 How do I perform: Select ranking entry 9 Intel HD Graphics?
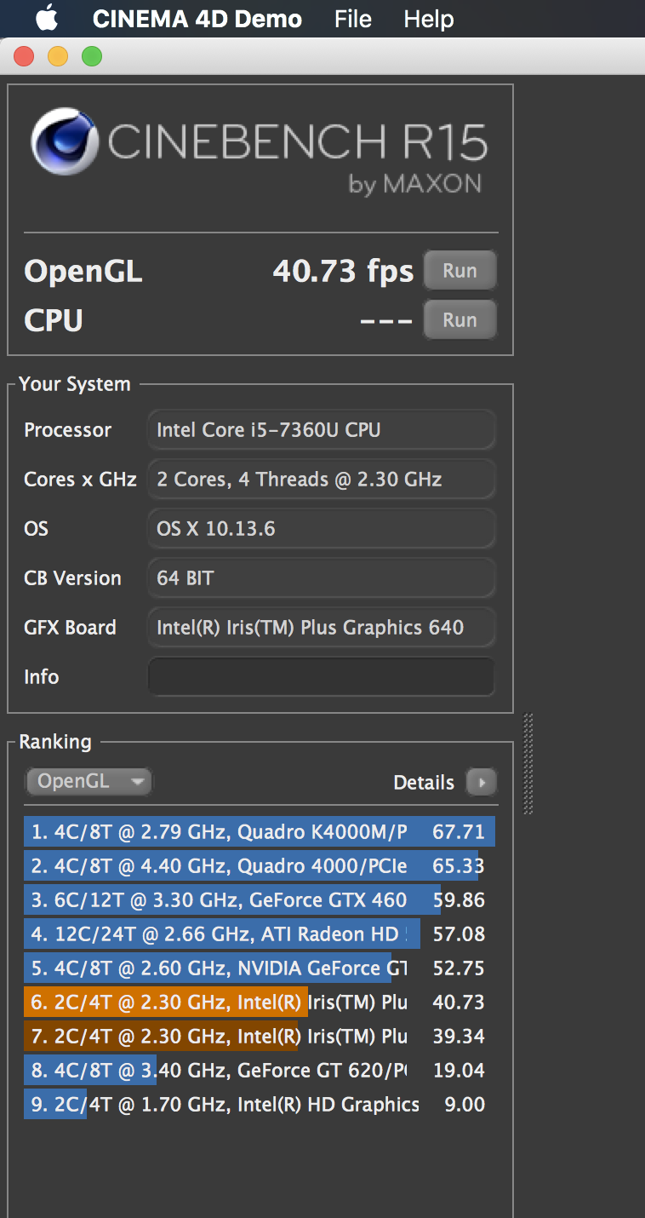coord(260,1104)
